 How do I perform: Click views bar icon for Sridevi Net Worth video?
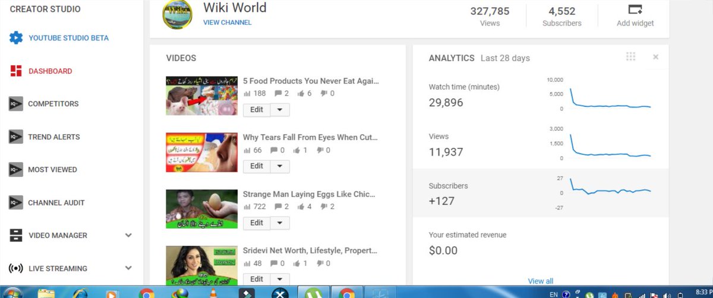[x=247, y=264]
